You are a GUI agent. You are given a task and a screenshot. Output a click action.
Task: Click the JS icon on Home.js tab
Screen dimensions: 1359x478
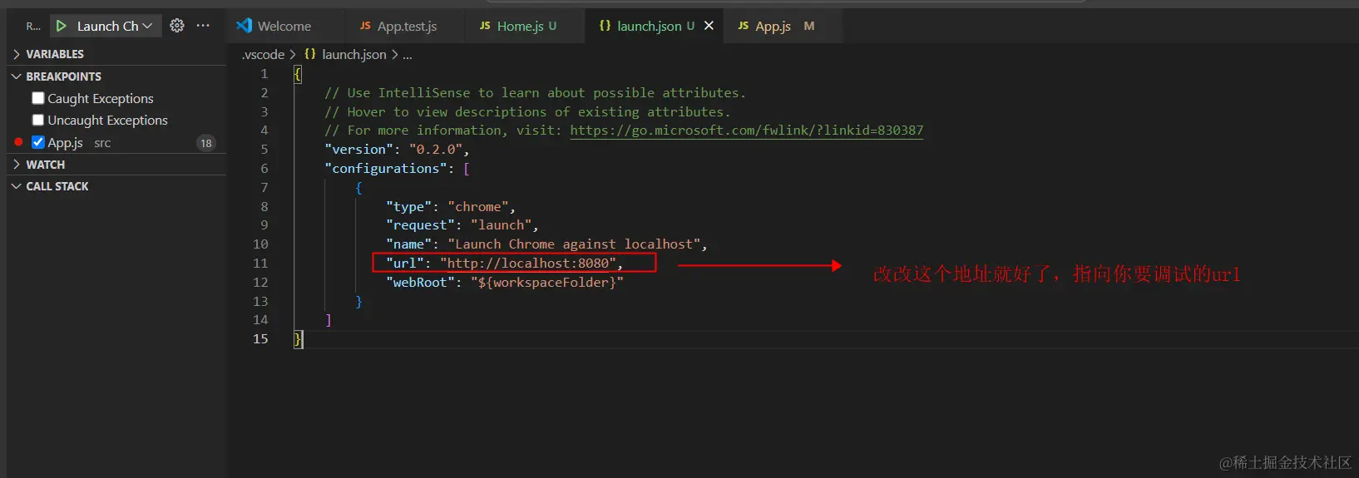[x=485, y=26]
